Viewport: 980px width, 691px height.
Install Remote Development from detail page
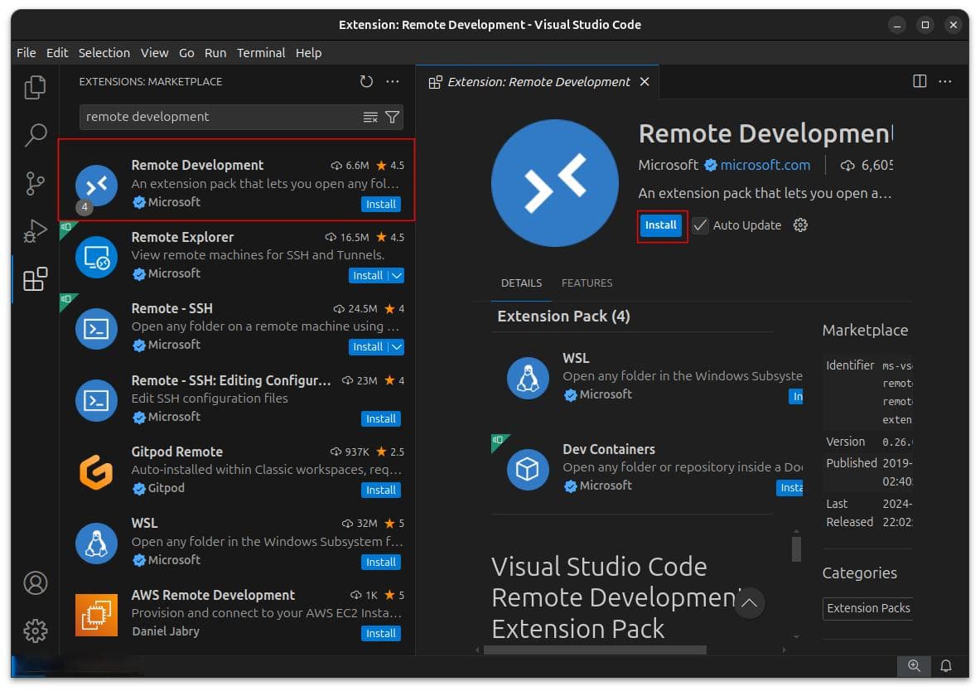click(660, 225)
